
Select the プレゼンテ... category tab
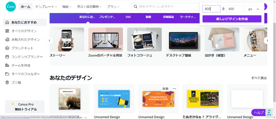[x=107, y=17]
